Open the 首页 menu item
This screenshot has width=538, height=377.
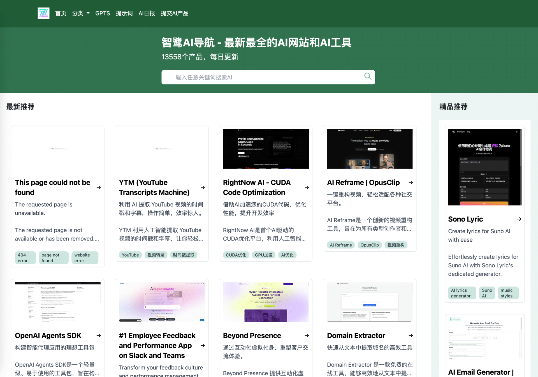click(x=61, y=13)
